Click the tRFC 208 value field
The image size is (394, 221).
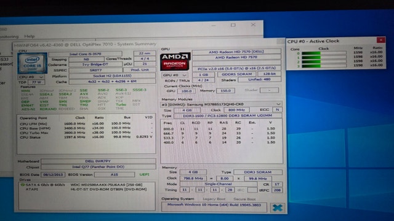click(277, 190)
